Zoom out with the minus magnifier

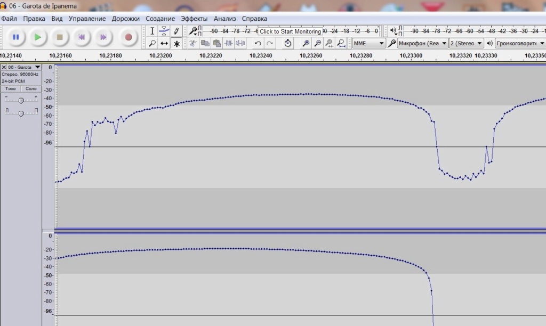[x=318, y=43]
